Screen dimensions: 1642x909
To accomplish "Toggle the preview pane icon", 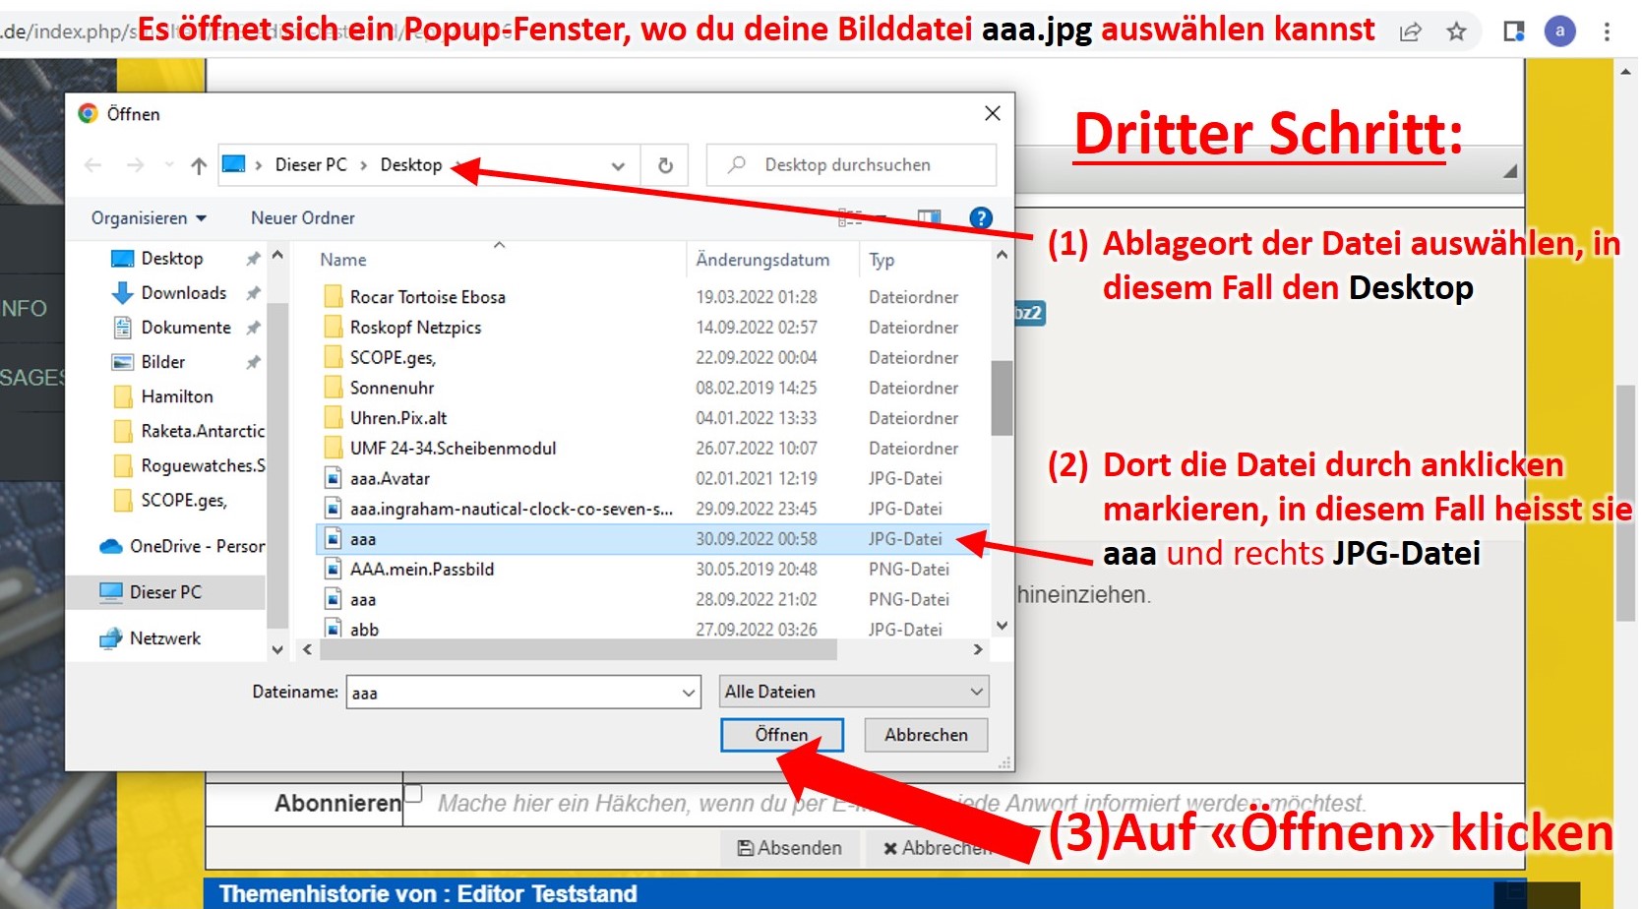I will tap(928, 218).
